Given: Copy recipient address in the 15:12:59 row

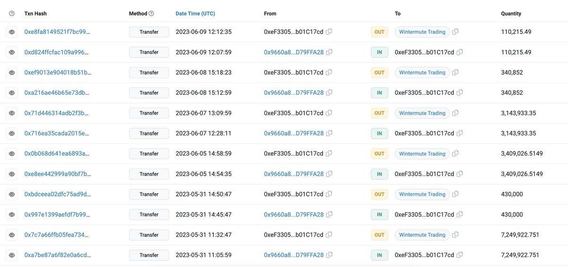Looking at the screenshot, I should click(x=460, y=93).
